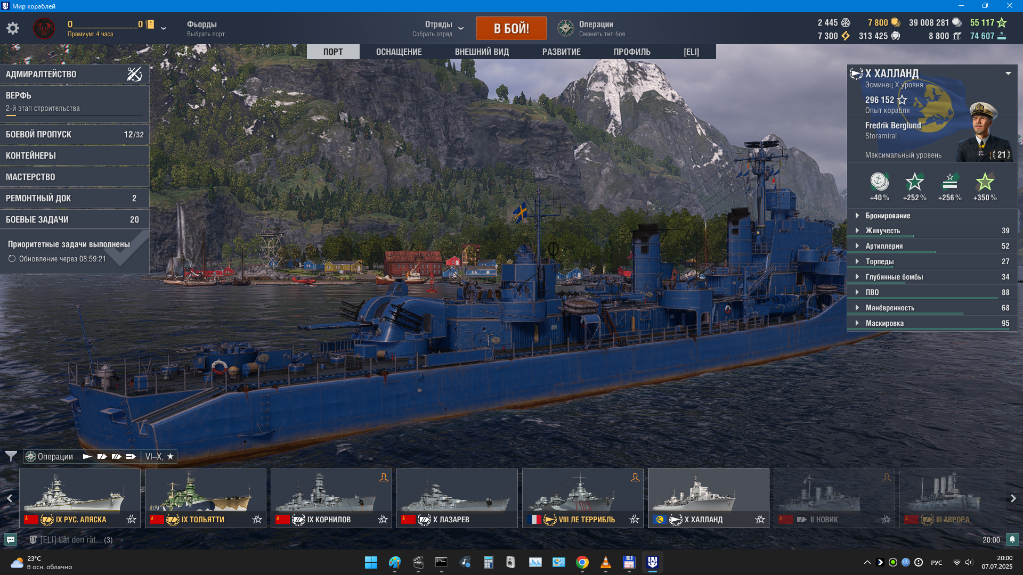1023x575 pixels.
Task: Click the Operations battle type emblem
Action: pos(565,28)
